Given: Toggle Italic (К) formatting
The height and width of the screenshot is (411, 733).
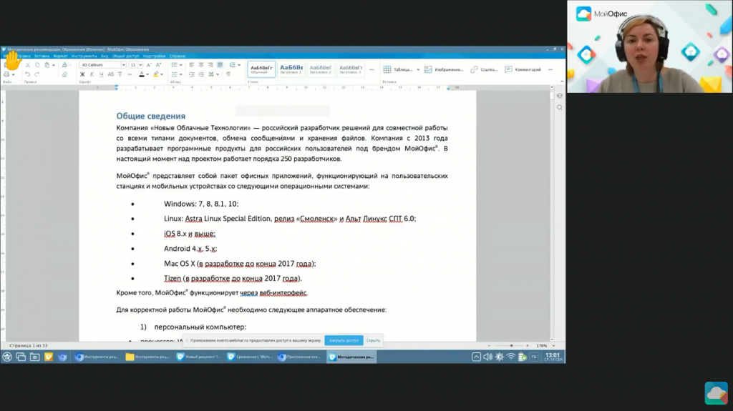Looking at the screenshot, I should point(92,74).
